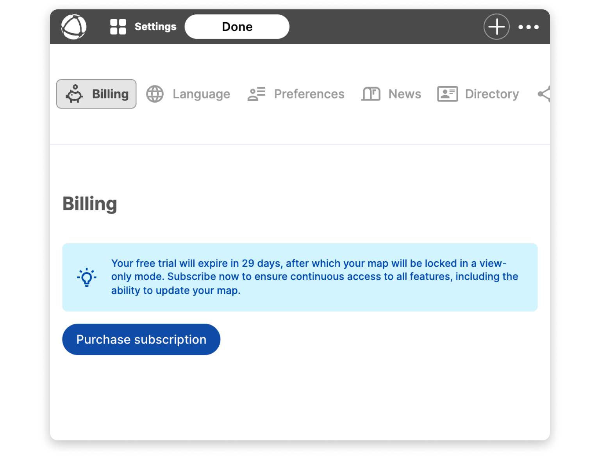
Task: Switch to the Language tab
Action: [201, 94]
